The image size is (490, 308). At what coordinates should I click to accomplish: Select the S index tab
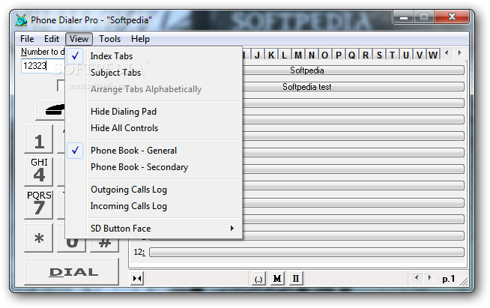pyautogui.click(x=379, y=55)
